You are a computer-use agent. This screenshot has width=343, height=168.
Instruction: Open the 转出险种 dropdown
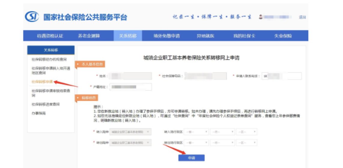[x=130, y=143]
